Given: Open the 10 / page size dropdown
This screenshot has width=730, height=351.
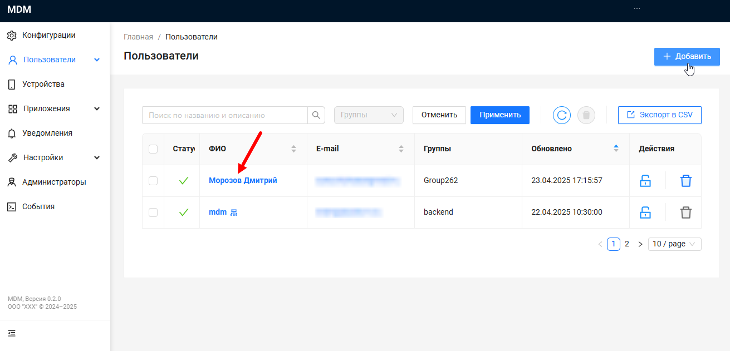Looking at the screenshot, I should [674, 244].
